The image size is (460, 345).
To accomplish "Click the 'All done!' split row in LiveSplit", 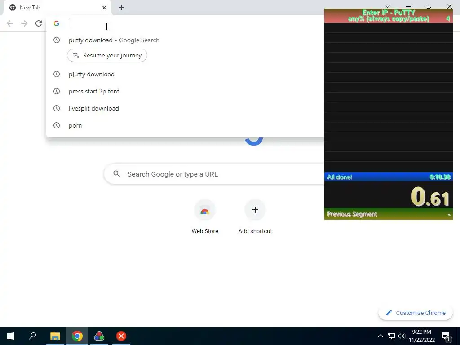I will click(x=389, y=177).
